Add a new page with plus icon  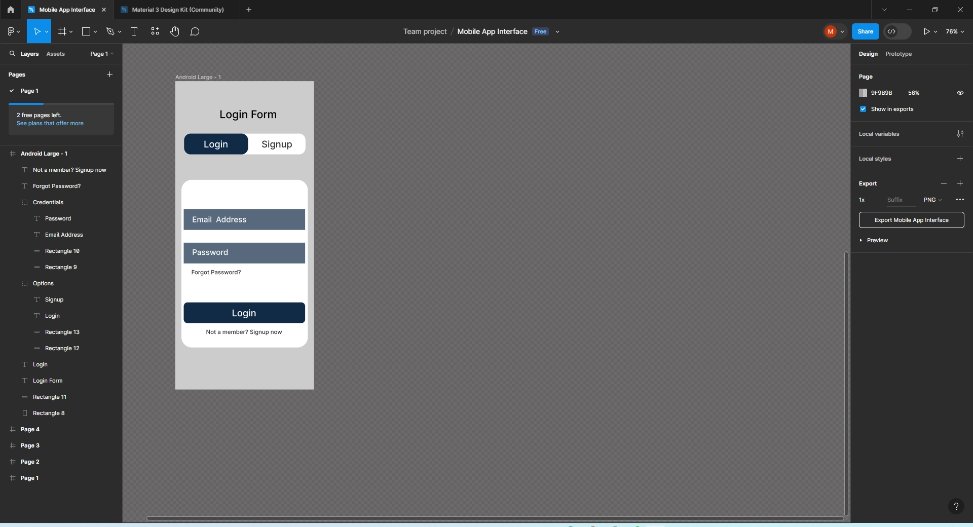(x=109, y=74)
